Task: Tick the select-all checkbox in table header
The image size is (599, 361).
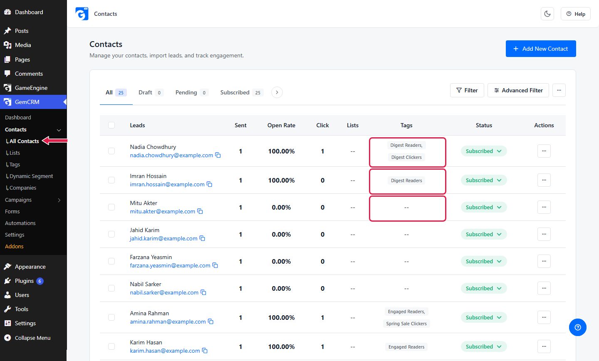Action: tap(111, 125)
